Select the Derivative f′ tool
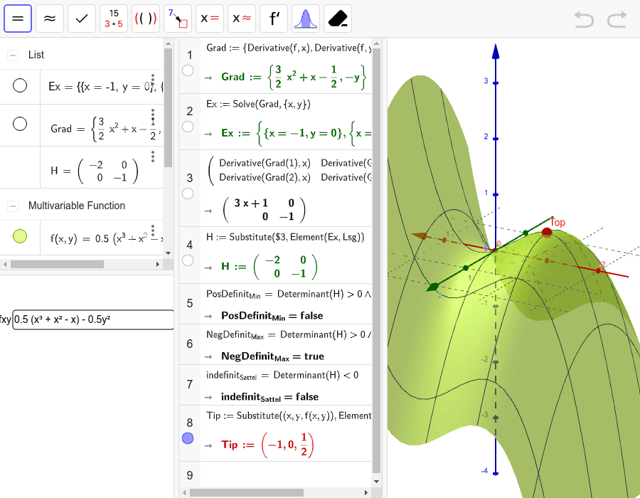 point(274,18)
